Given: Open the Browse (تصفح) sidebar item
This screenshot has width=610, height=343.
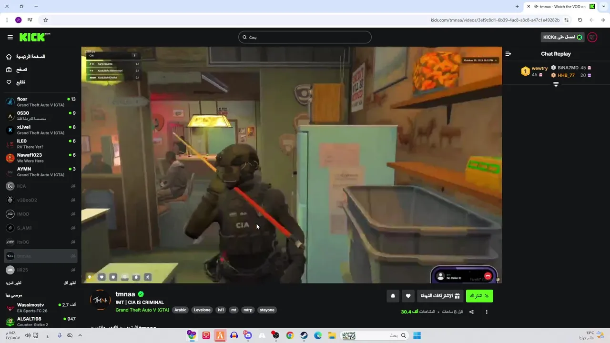Looking at the screenshot, I should click(17, 70).
